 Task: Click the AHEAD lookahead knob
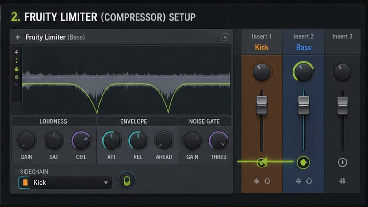[x=164, y=141]
